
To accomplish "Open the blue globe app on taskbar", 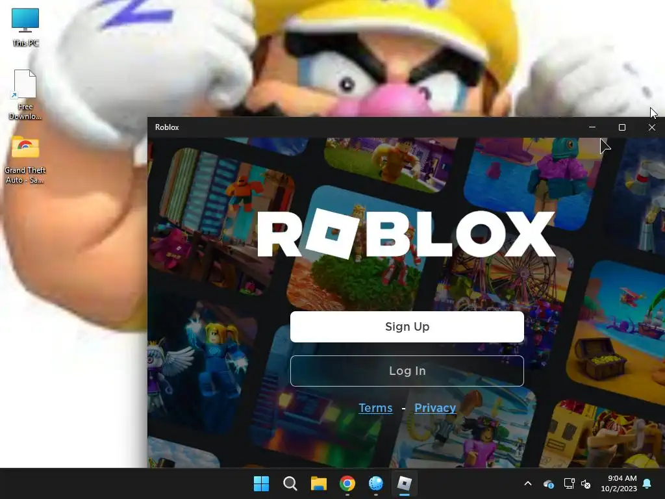I will click(x=376, y=483).
